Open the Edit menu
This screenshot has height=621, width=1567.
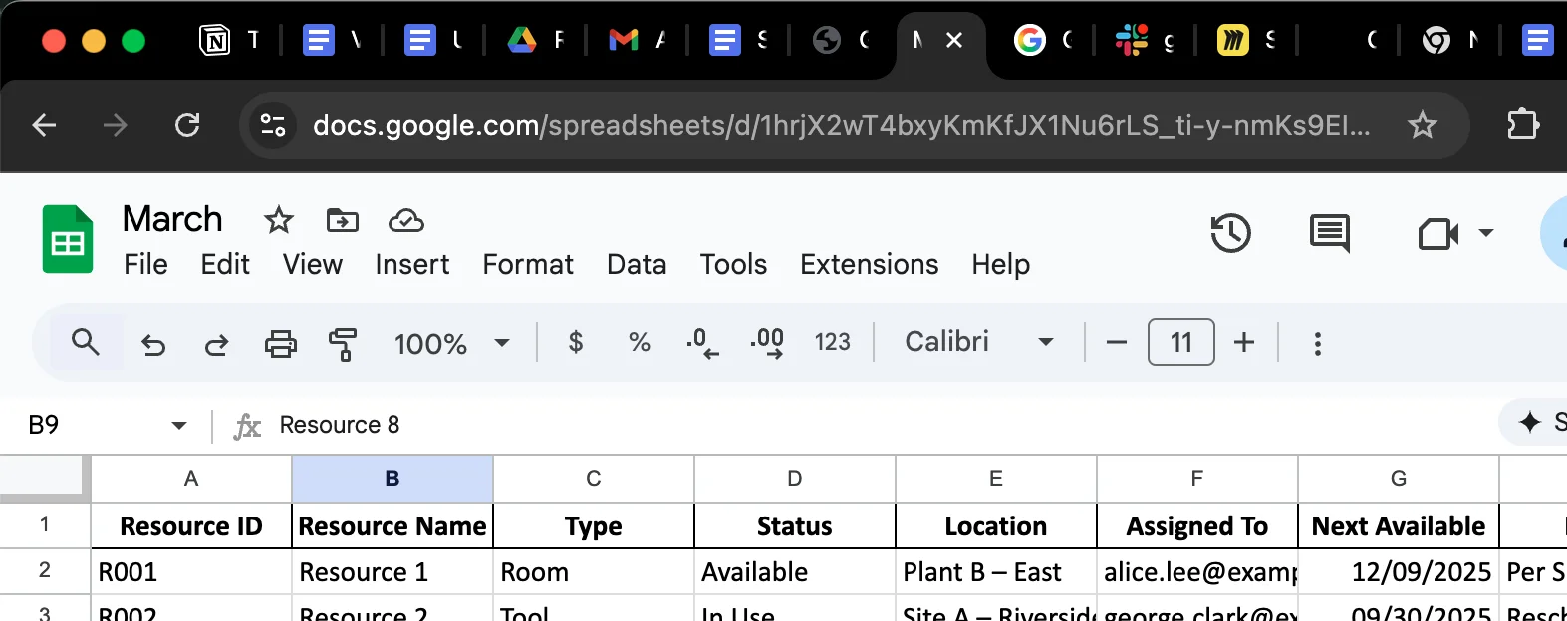tap(225, 265)
